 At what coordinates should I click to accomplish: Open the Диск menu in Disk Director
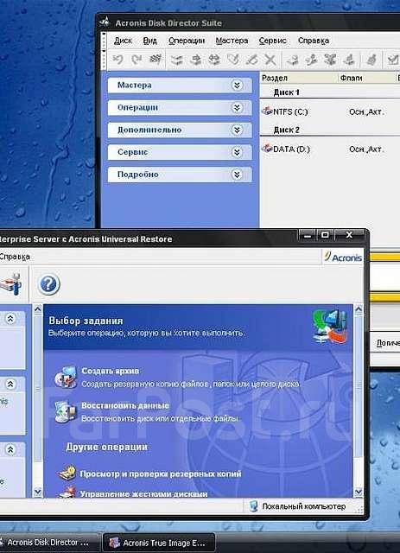123,41
